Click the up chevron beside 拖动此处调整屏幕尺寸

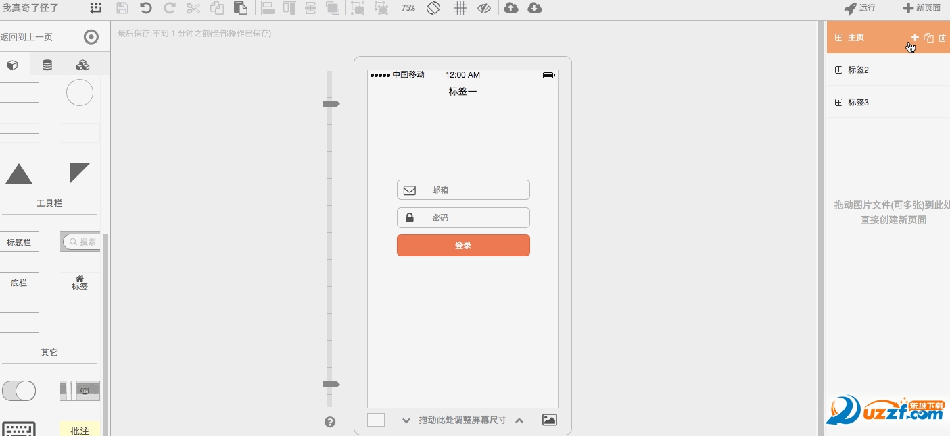(x=519, y=420)
